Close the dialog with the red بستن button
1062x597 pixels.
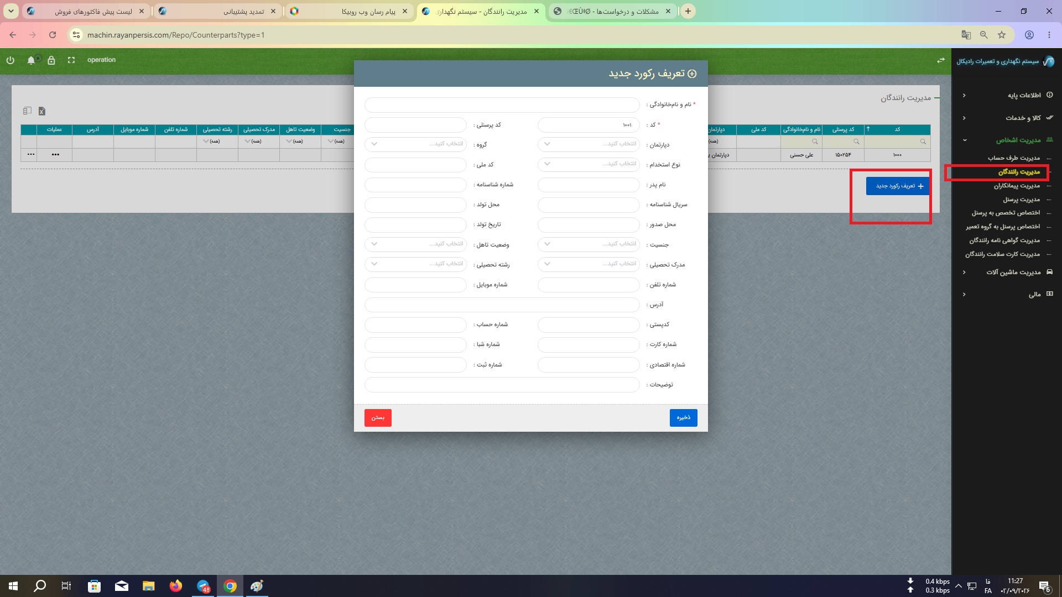tap(378, 418)
